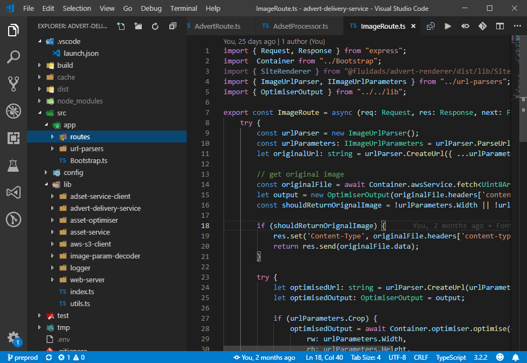Expand the routes folder

80,137
